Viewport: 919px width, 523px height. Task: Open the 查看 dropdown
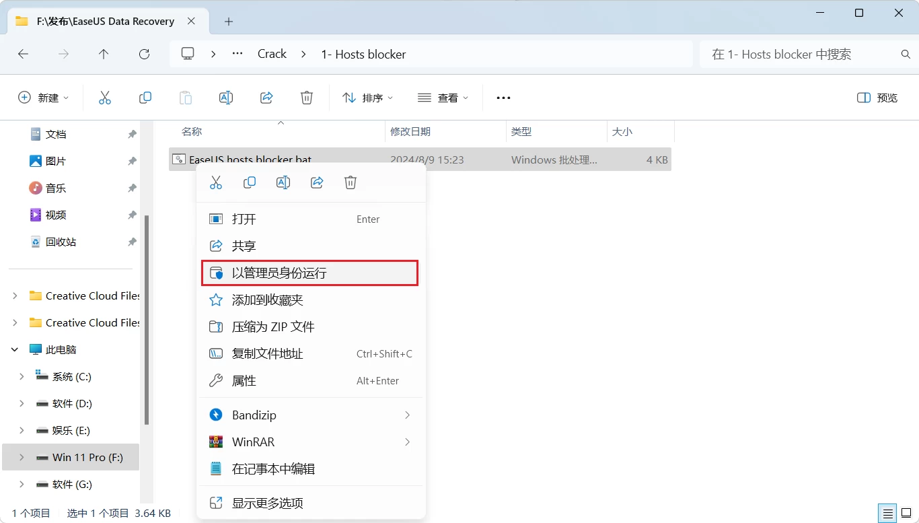(x=443, y=98)
